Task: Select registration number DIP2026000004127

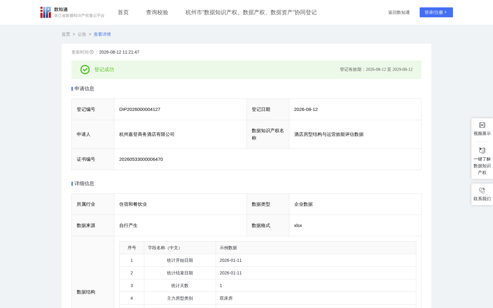Action: point(140,109)
